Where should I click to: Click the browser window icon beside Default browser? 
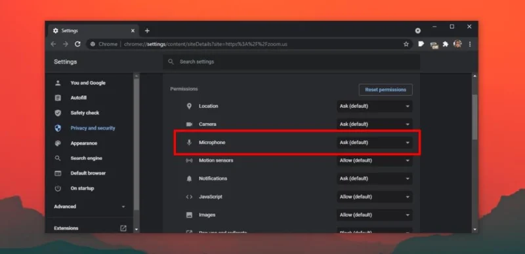58,173
